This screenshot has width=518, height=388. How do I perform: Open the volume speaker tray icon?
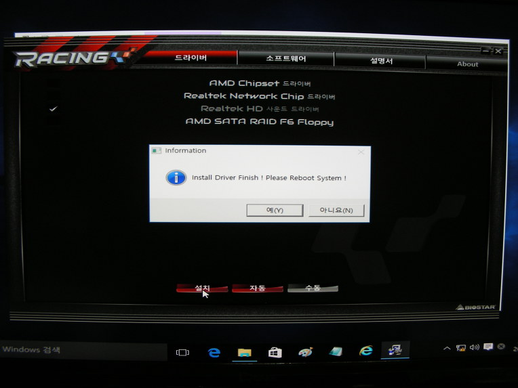click(x=475, y=347)
